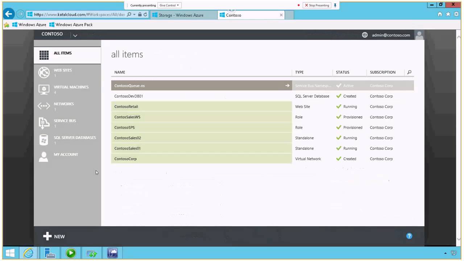Viewport: 464px width, 261px height.
Task: Click the NEW button
Action: tap(54, 236)
